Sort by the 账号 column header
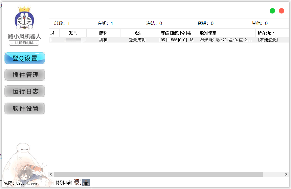The image size is (291, 189). [73, 33]
